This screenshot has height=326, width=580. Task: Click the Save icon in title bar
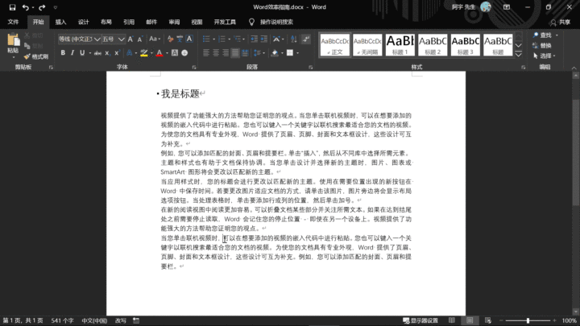(12, 7)
